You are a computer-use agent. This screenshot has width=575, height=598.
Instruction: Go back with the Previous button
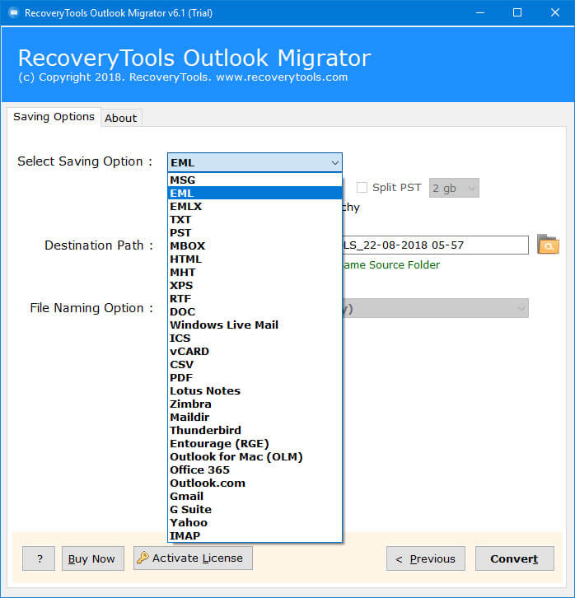[x=426, y=558]
